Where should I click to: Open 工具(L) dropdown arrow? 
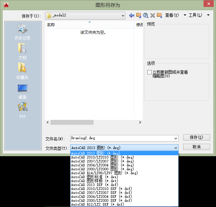[208, 15]
